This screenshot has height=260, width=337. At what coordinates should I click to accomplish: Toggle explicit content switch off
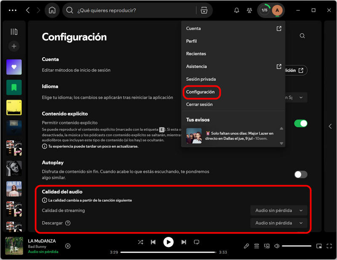coord(301,123)
